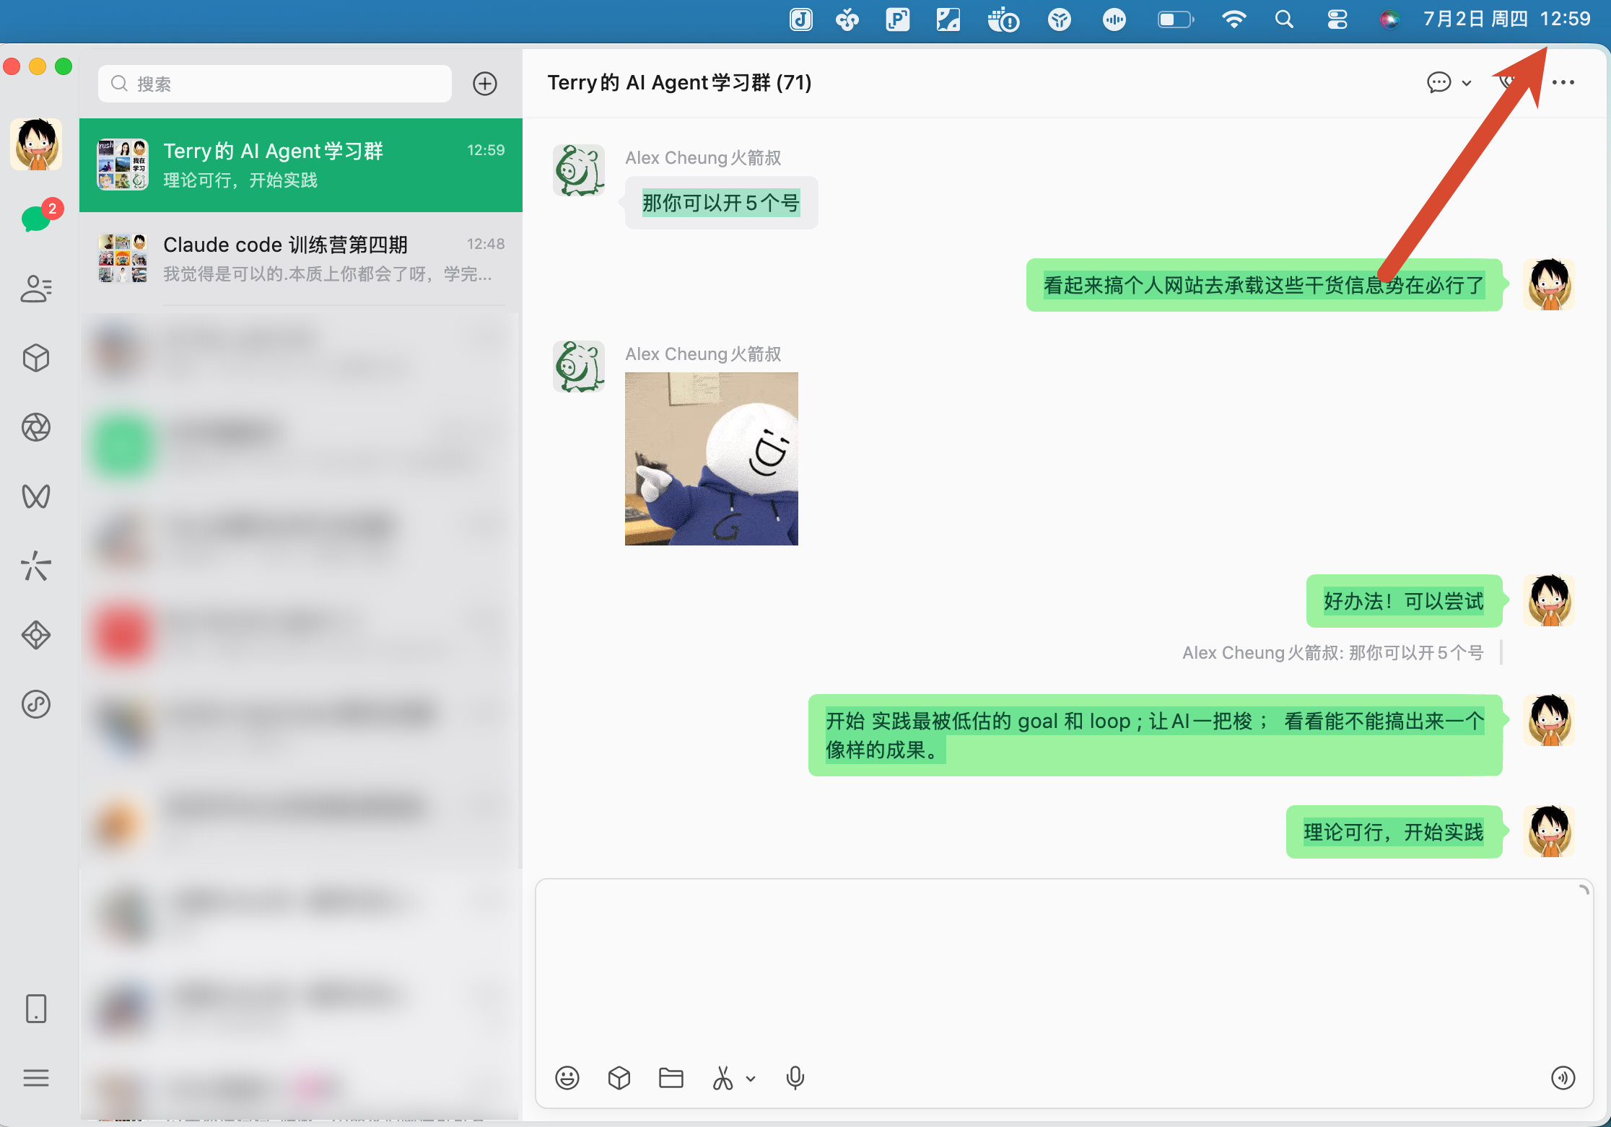
Task: Click the quoted reply Alex Cheung火箭叔: 那你可以开5个号
Action: coord(1332,653)
